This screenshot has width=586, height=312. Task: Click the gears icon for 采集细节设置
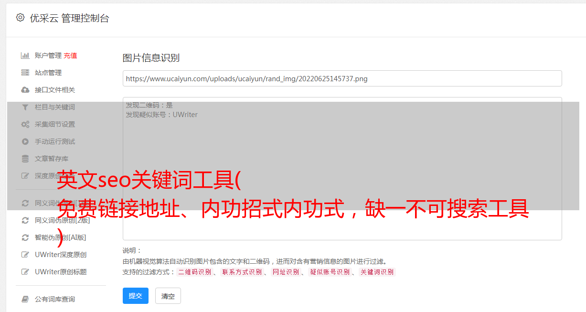[25, 124]
